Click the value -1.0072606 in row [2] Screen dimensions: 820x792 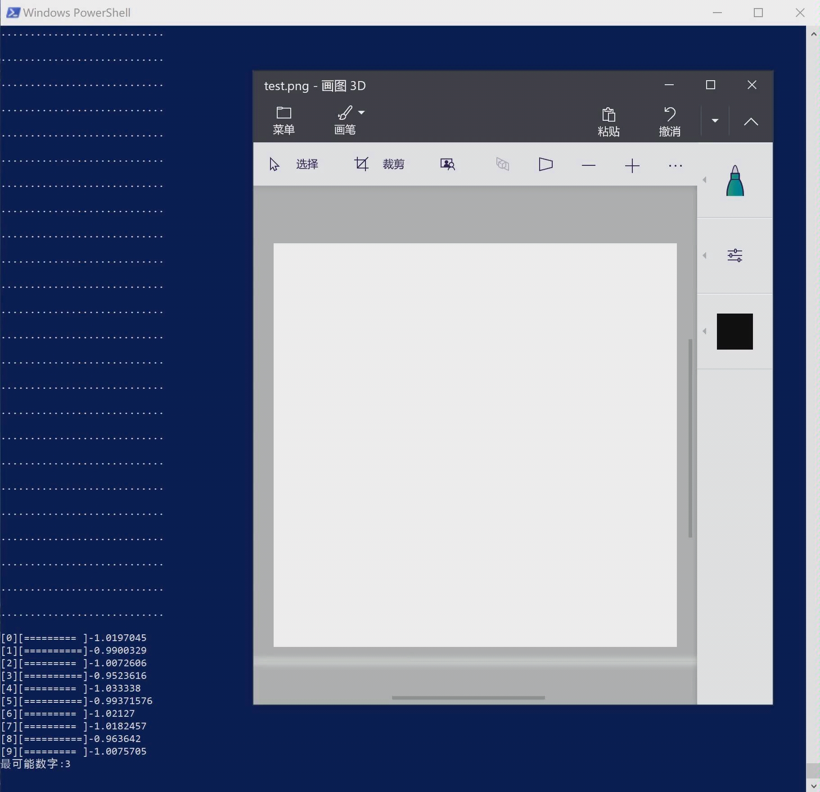point(117,663)
